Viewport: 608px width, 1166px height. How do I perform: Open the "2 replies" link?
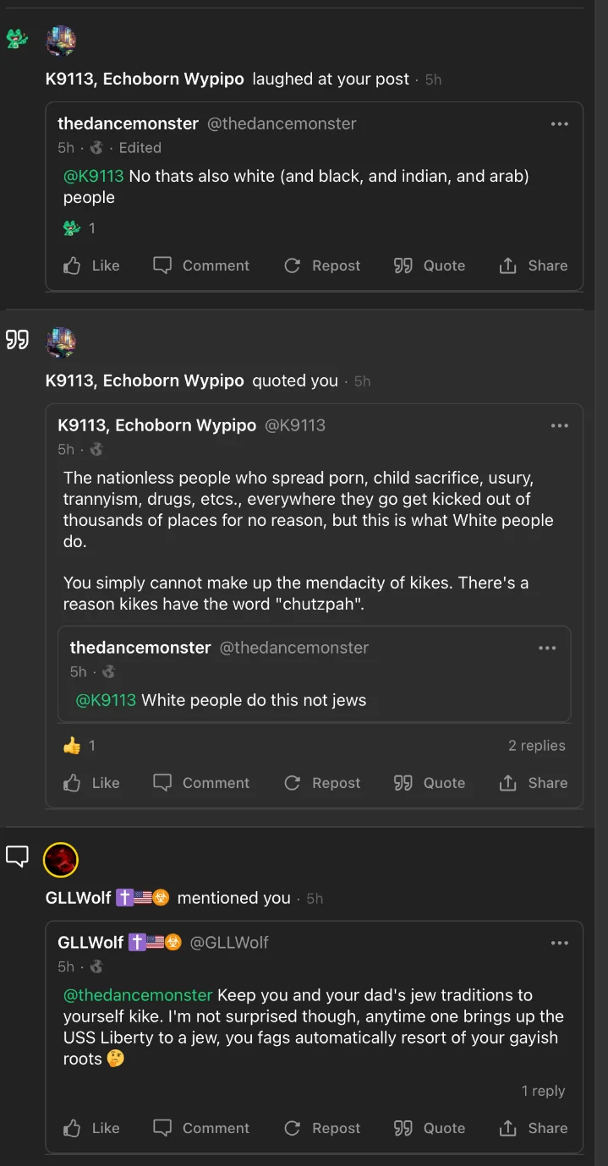tap(536, 746)
